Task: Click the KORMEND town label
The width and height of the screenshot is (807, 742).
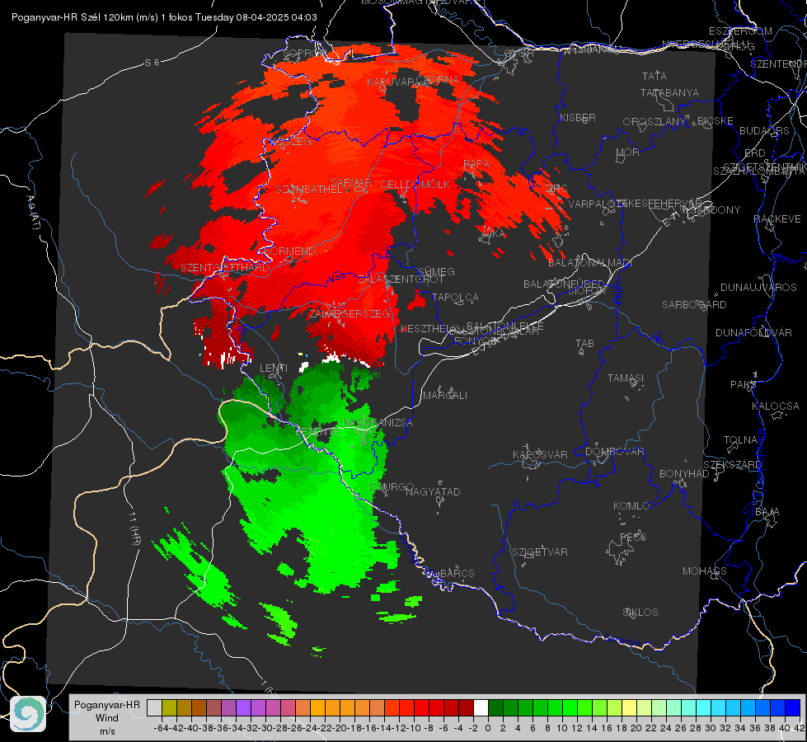Action: 290,251
